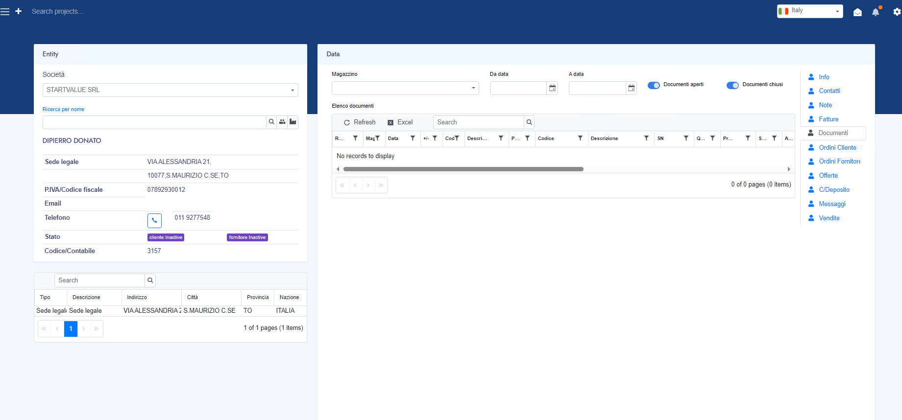Image resolution: width=902 pixels, height=420 pixels.
Task: Filter the Cod column
Action: tap(457, 139)
